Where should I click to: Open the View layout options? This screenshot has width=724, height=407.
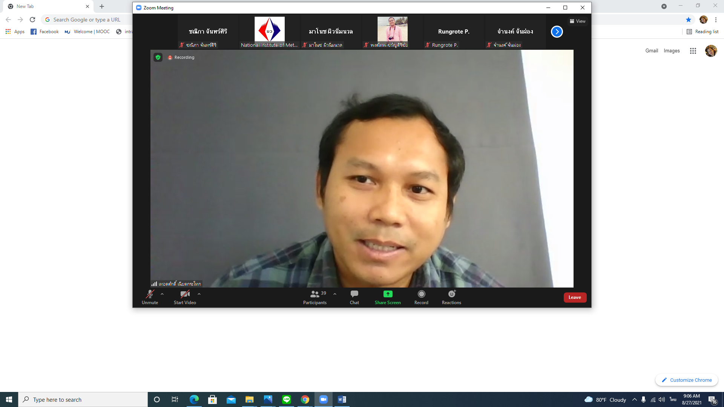[578, 21]
